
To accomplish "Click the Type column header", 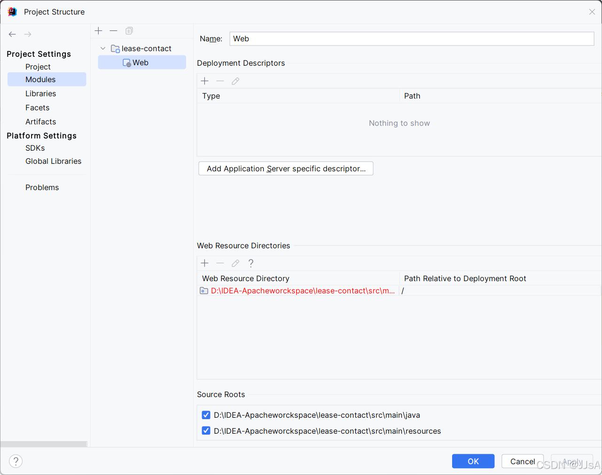I will pos(298,96).
